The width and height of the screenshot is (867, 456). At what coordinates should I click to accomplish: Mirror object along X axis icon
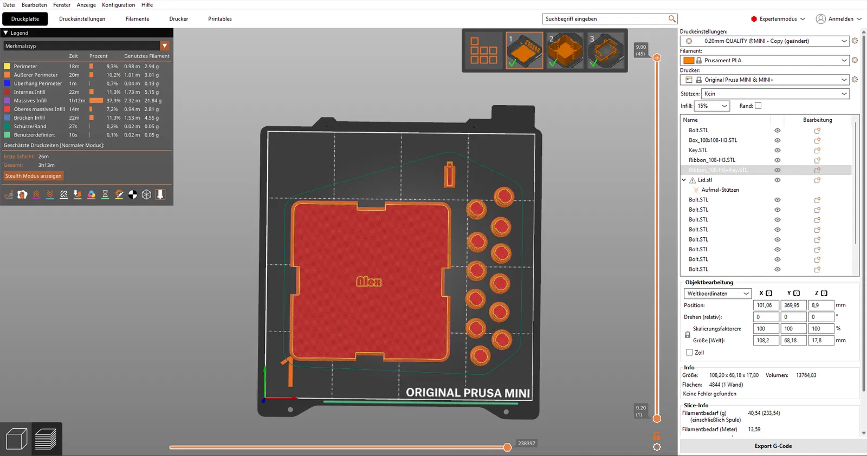click(x=769, y=293)
